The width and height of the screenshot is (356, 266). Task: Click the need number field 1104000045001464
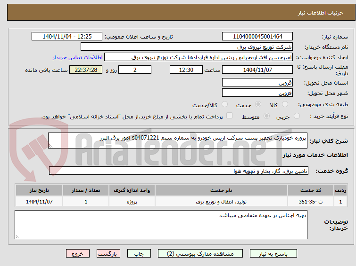click(257, 37)
